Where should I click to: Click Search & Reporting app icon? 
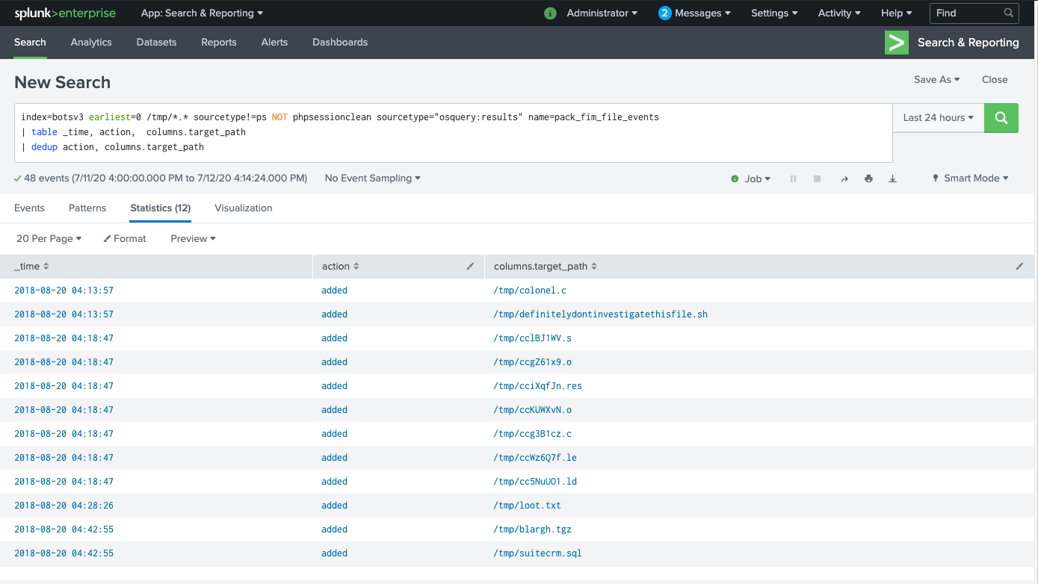click(x=896, y=43)
